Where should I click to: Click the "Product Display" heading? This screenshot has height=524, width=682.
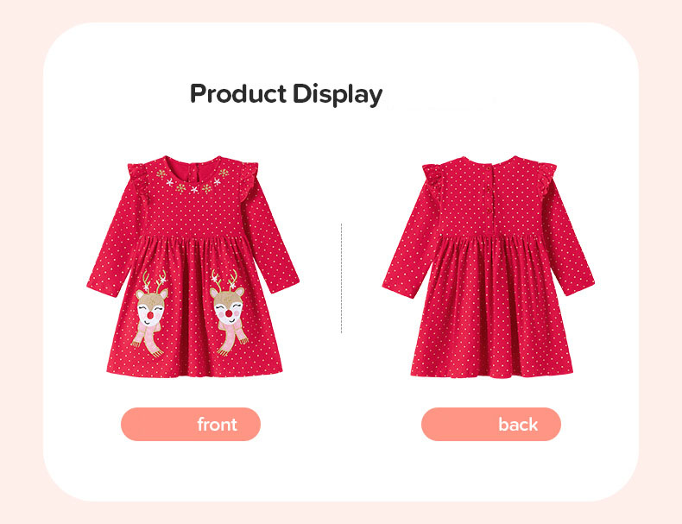coord(287,94)
